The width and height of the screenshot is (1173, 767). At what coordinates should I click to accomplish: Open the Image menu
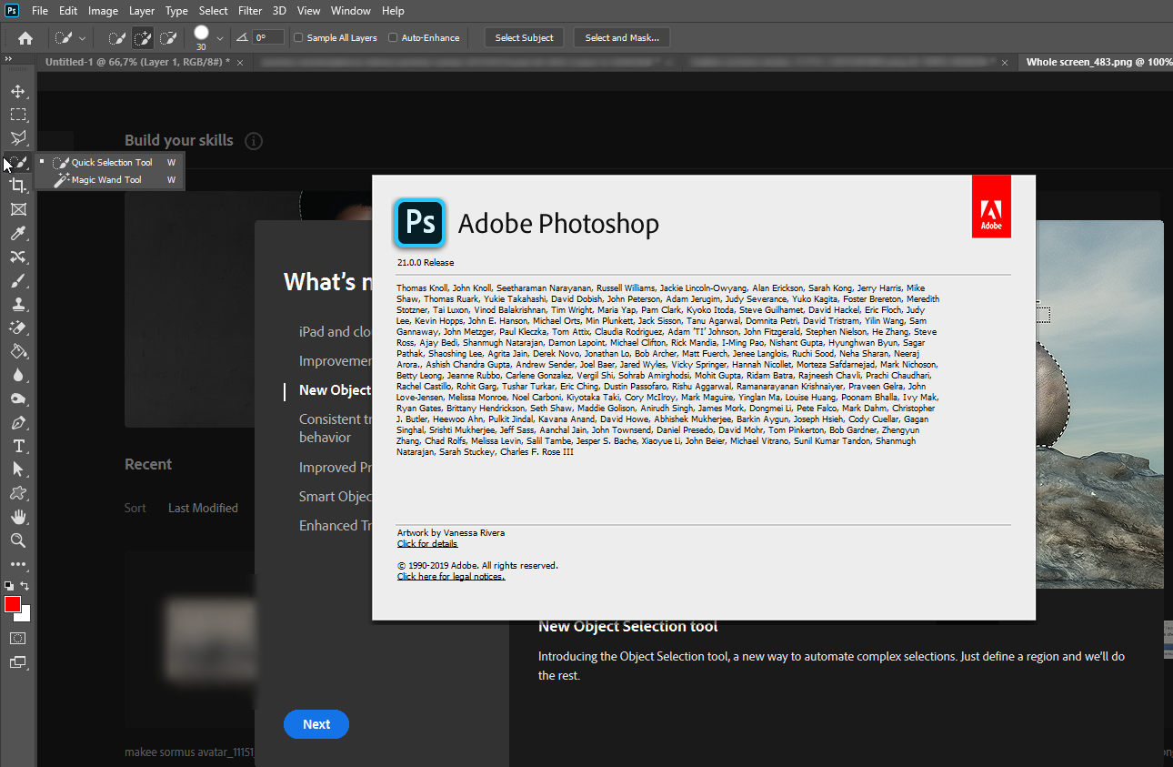point(103,11)
